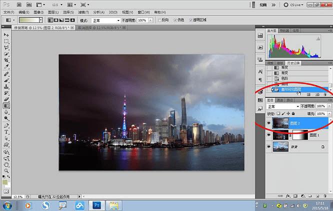Launch Bridge from application bar
This screenshot has width=333, height=211.
[19, 4]
